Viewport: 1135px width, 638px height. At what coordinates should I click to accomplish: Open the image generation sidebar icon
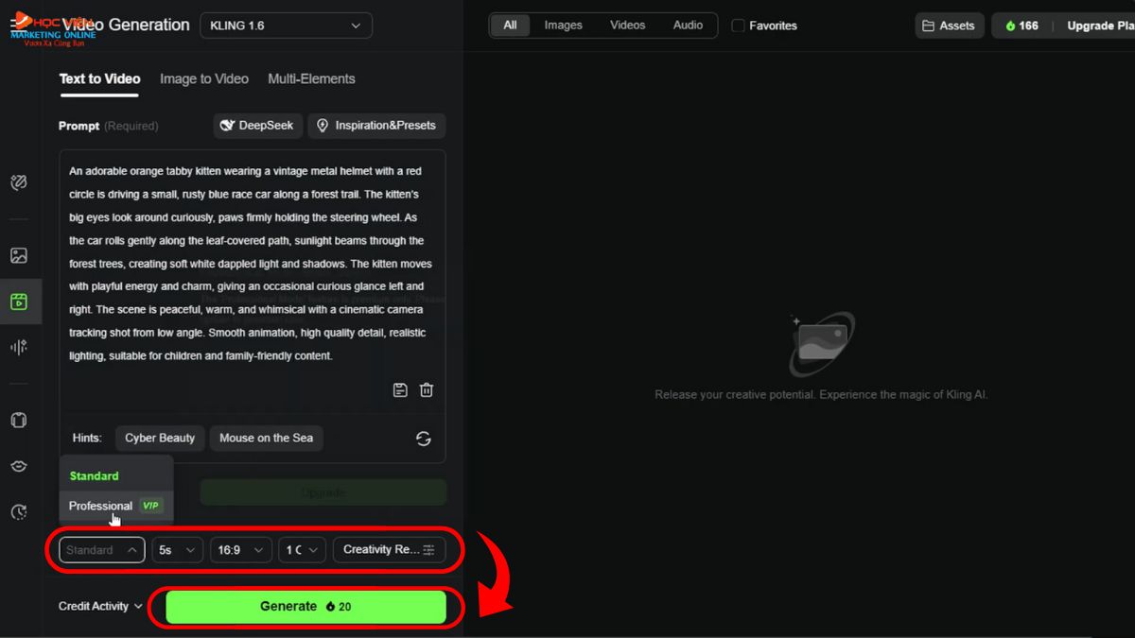(19, 255)
